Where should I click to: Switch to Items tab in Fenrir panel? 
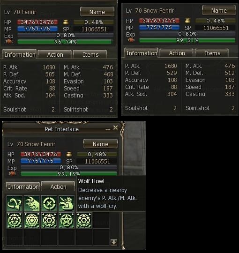(x=90, y=55)
